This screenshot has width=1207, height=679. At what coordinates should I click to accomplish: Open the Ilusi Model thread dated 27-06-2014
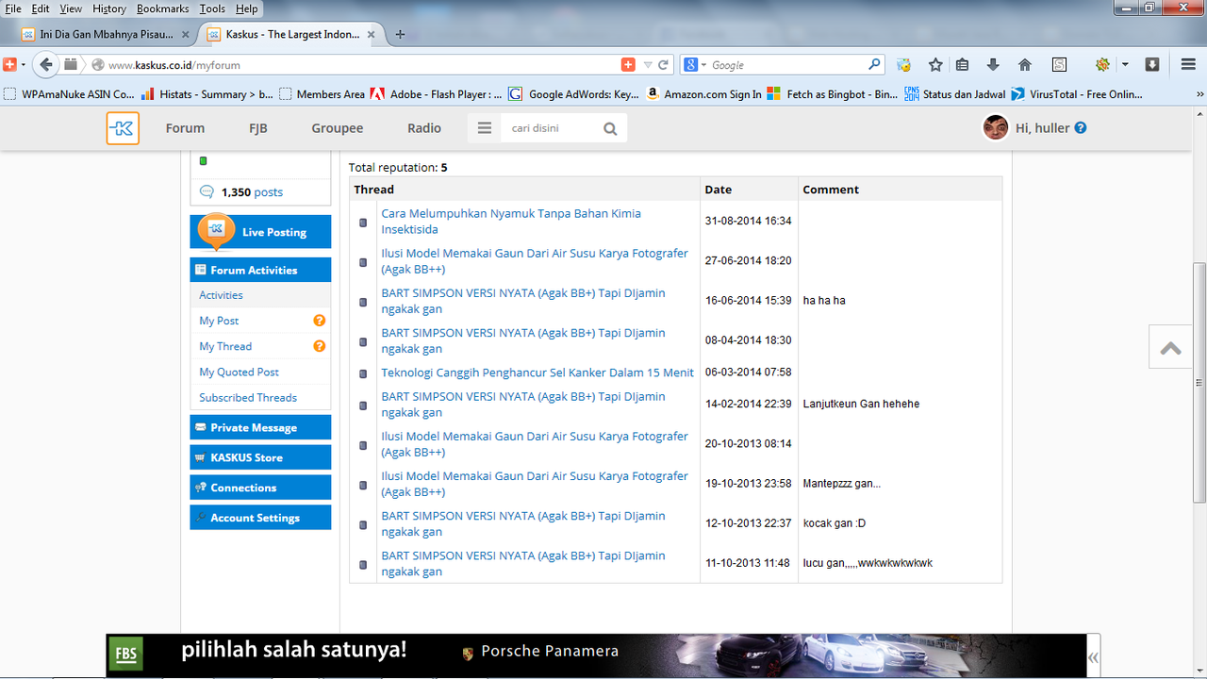535,261
